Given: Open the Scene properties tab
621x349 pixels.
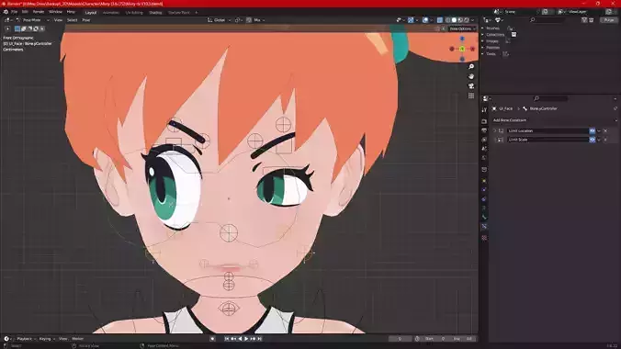Looking at the screenshot, I should tap(484, 149).
